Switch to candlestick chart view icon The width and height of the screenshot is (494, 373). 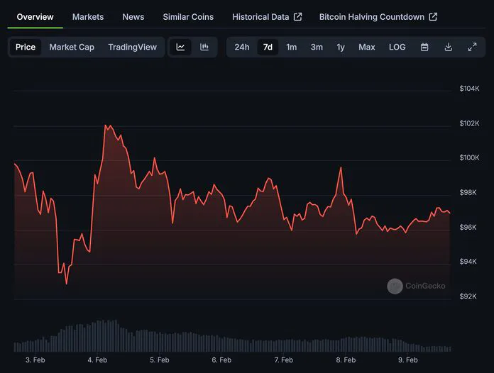tap(204, 48)
